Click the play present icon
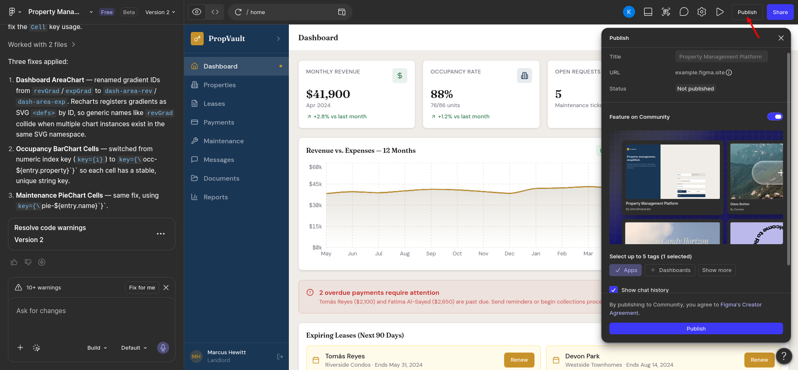The image size is (798, 370). [x=720, y=12]
